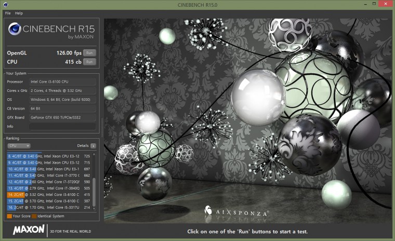
Task: Select ranking row 15 i3-6100 score 387
Action: point(49,201)
